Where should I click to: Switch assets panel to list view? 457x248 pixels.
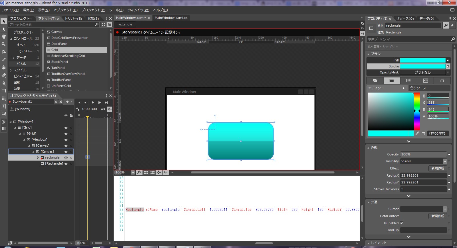pyautogui.click(x=109, y=25)
